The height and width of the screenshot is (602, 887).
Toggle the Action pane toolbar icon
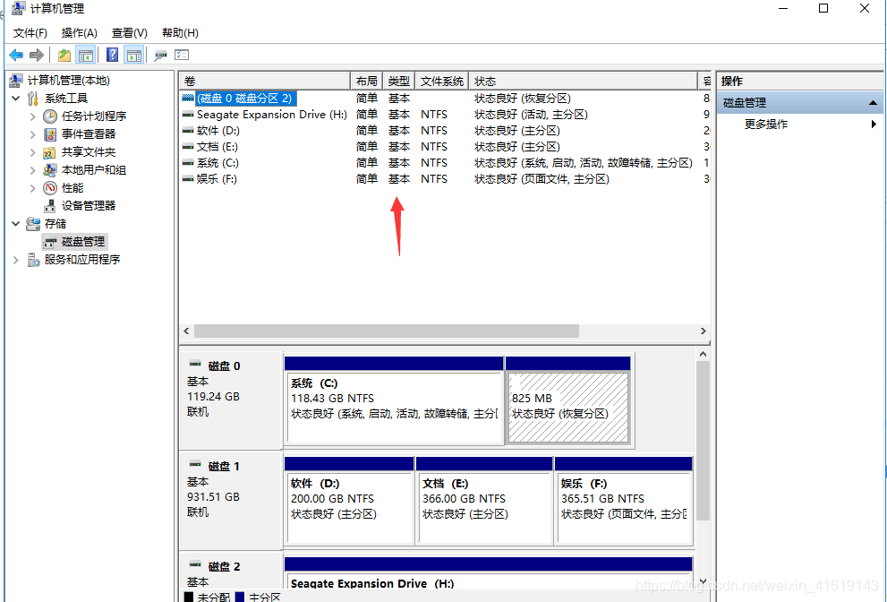133,56
